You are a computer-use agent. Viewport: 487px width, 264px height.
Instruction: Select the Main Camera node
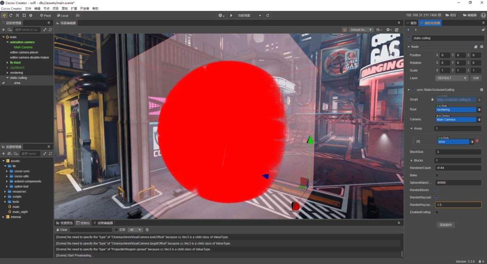click(x=23, y=47)
